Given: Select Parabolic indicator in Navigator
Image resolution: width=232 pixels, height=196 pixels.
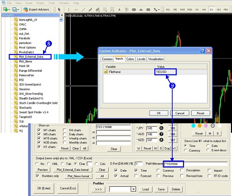Looking at the screenshot, I should 24,38.
